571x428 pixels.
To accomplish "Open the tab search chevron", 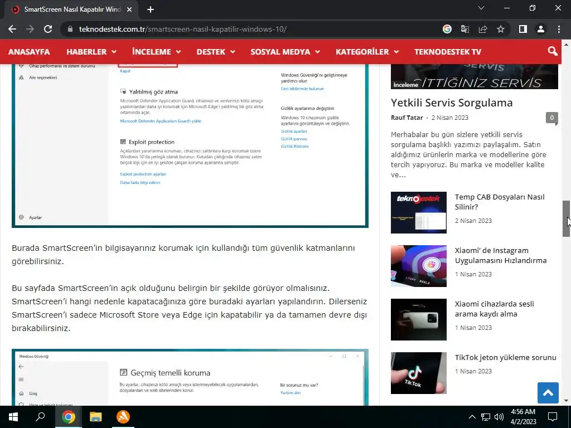I will click(481, 8).
